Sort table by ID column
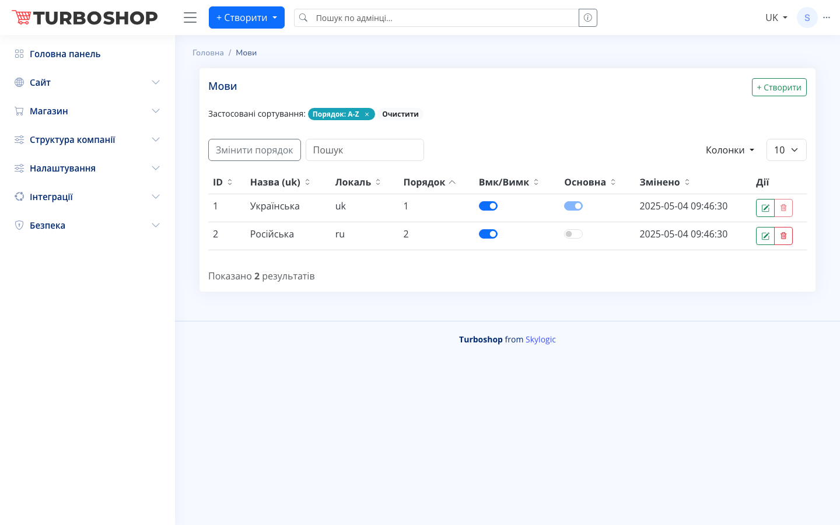This screenshot has width=840, height=525. pyautogui.click(x=223, y=182)
